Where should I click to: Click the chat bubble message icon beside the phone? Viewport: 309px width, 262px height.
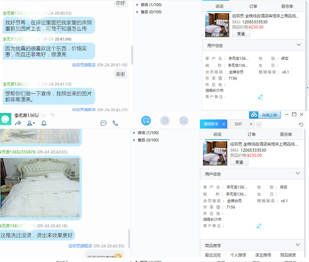(103, 123)
